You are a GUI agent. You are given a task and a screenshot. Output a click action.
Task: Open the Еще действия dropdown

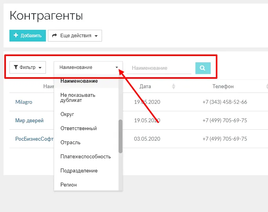click(75, 36)
